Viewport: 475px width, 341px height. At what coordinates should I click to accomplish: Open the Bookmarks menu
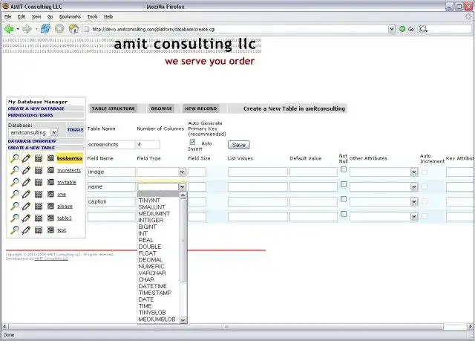(x=70, y=16)
